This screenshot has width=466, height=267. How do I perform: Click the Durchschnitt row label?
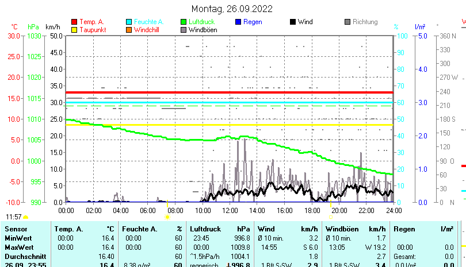(24, 256)
